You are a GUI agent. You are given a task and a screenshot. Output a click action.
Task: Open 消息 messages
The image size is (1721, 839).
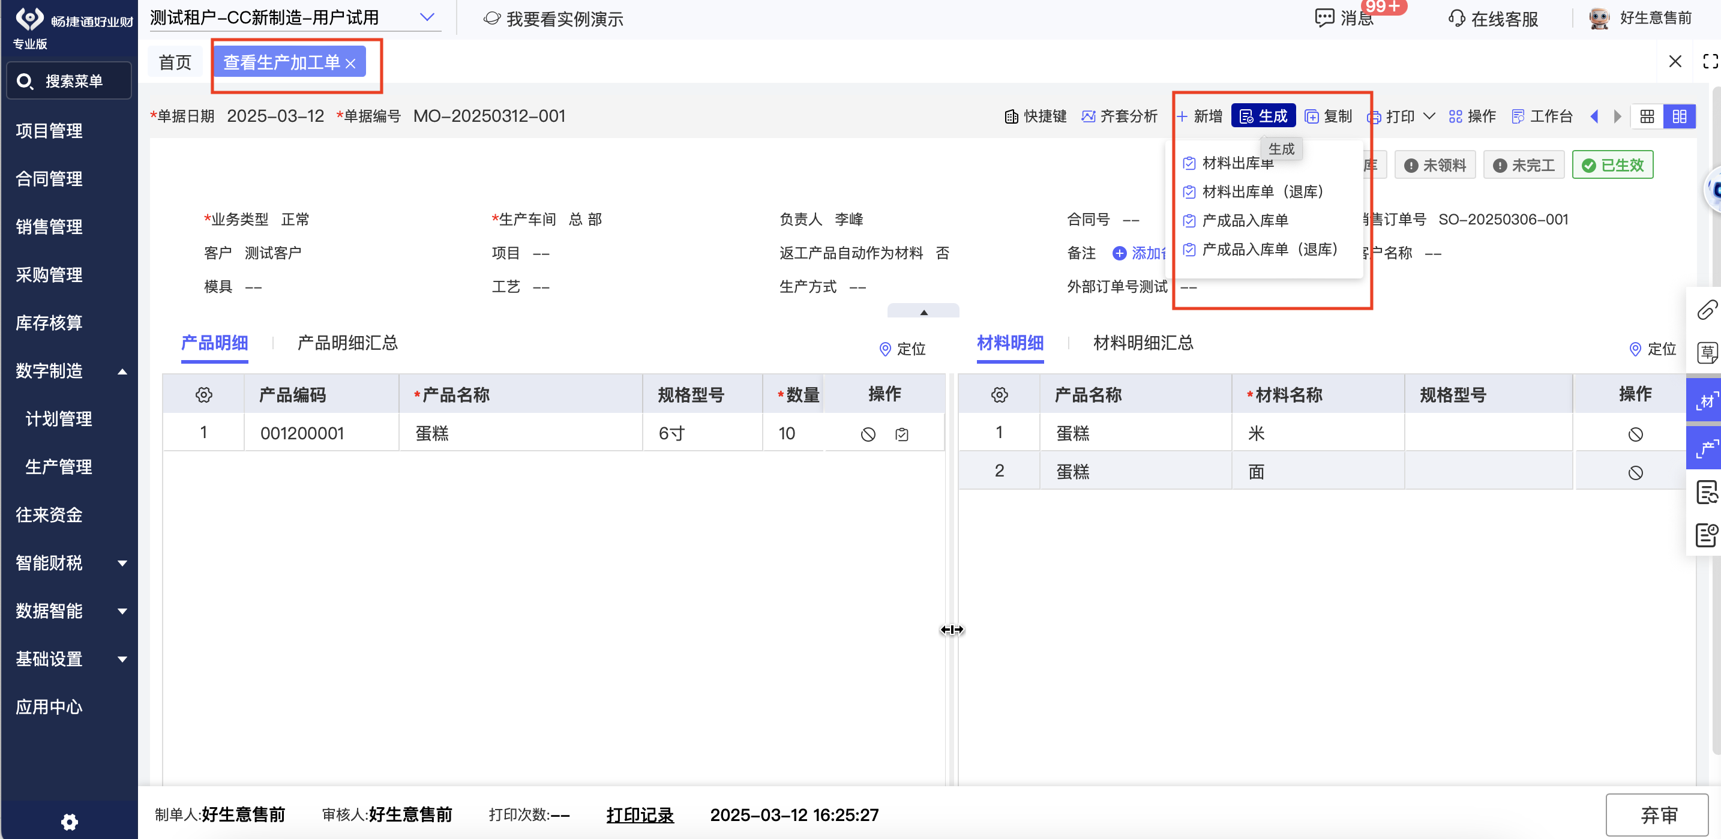pos(1344,19)
